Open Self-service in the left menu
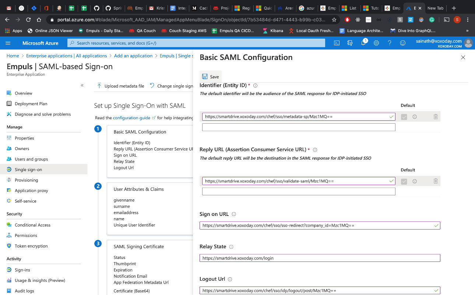 25,201
